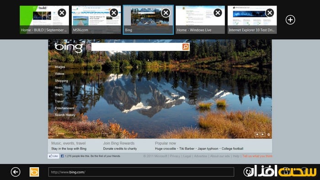The width and height of the screenshot is (320, 180).
Task: Close the Home - Windows Live tab
Action: 218,13
